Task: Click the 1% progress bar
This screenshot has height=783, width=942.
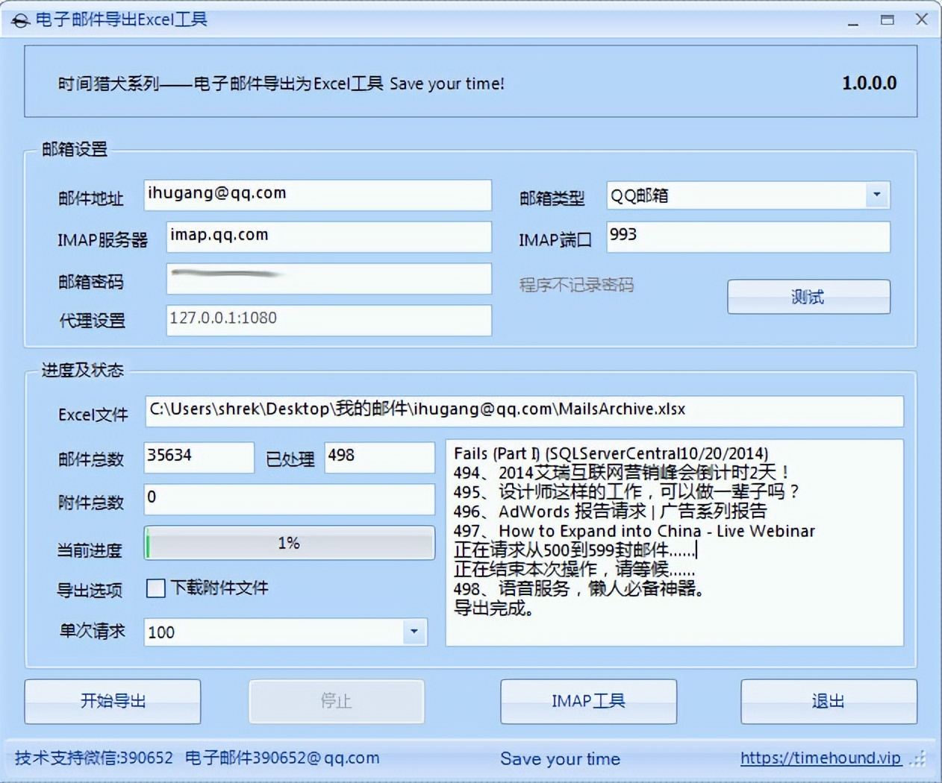Action: point(289,543)
